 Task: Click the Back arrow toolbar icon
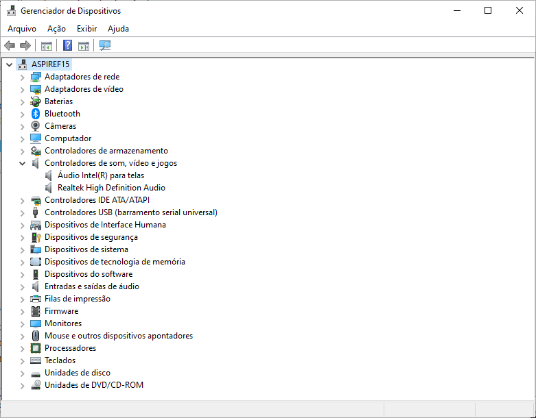coord(10,45)
